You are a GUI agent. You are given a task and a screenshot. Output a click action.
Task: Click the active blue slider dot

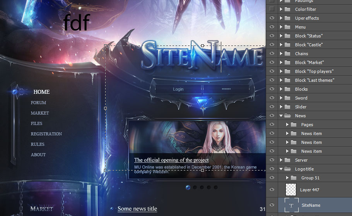188,187
